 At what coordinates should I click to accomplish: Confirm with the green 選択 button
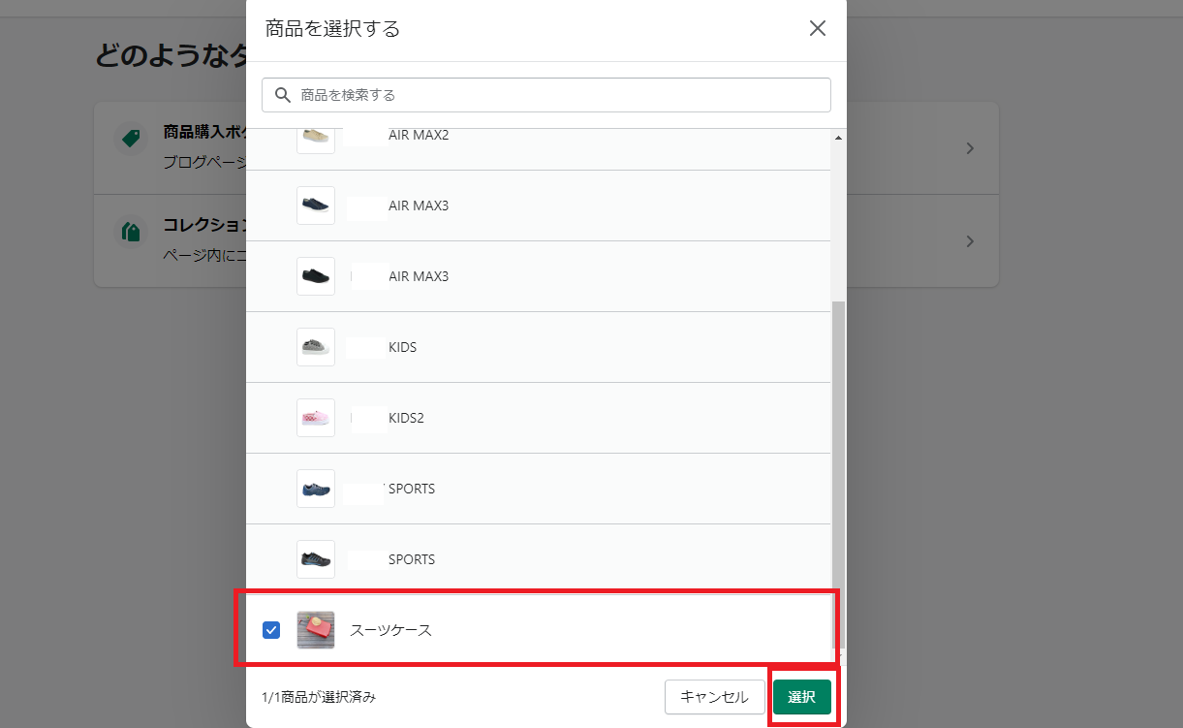pos(801,697)
